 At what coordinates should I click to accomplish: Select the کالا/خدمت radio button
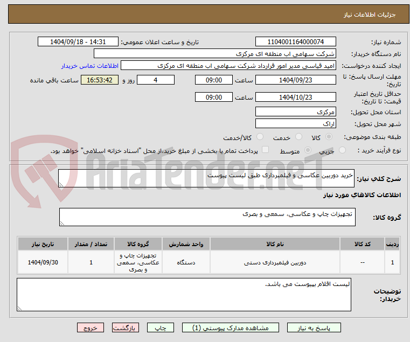[260, 136]
